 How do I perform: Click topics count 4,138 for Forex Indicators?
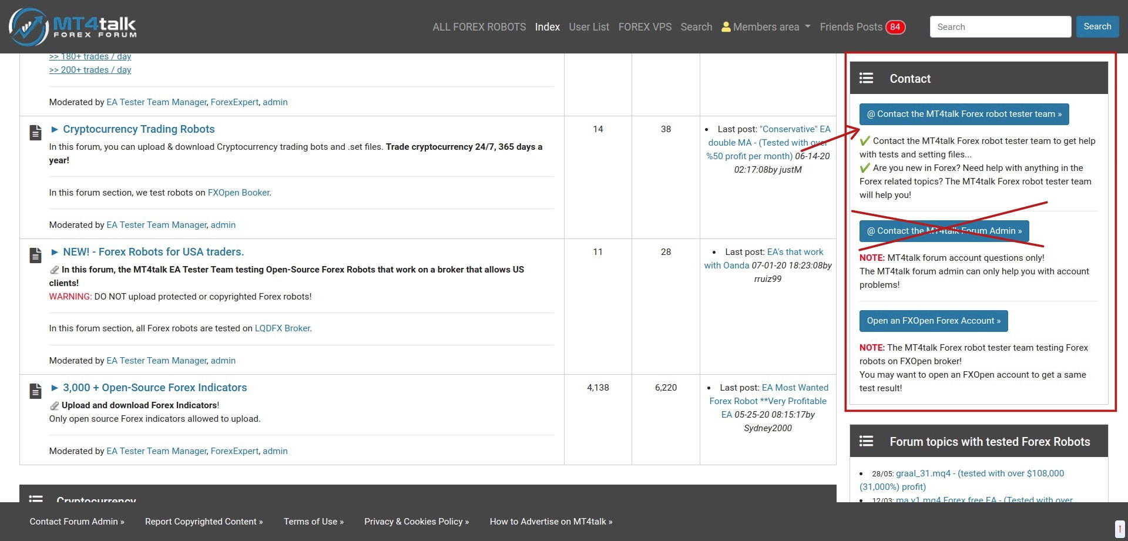coord(598,388)
